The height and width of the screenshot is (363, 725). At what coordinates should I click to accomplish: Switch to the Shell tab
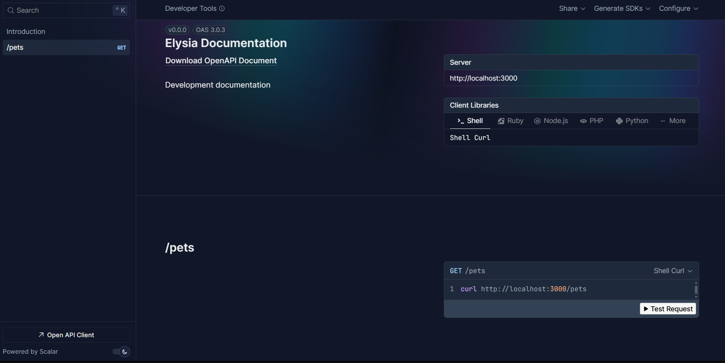474,121
